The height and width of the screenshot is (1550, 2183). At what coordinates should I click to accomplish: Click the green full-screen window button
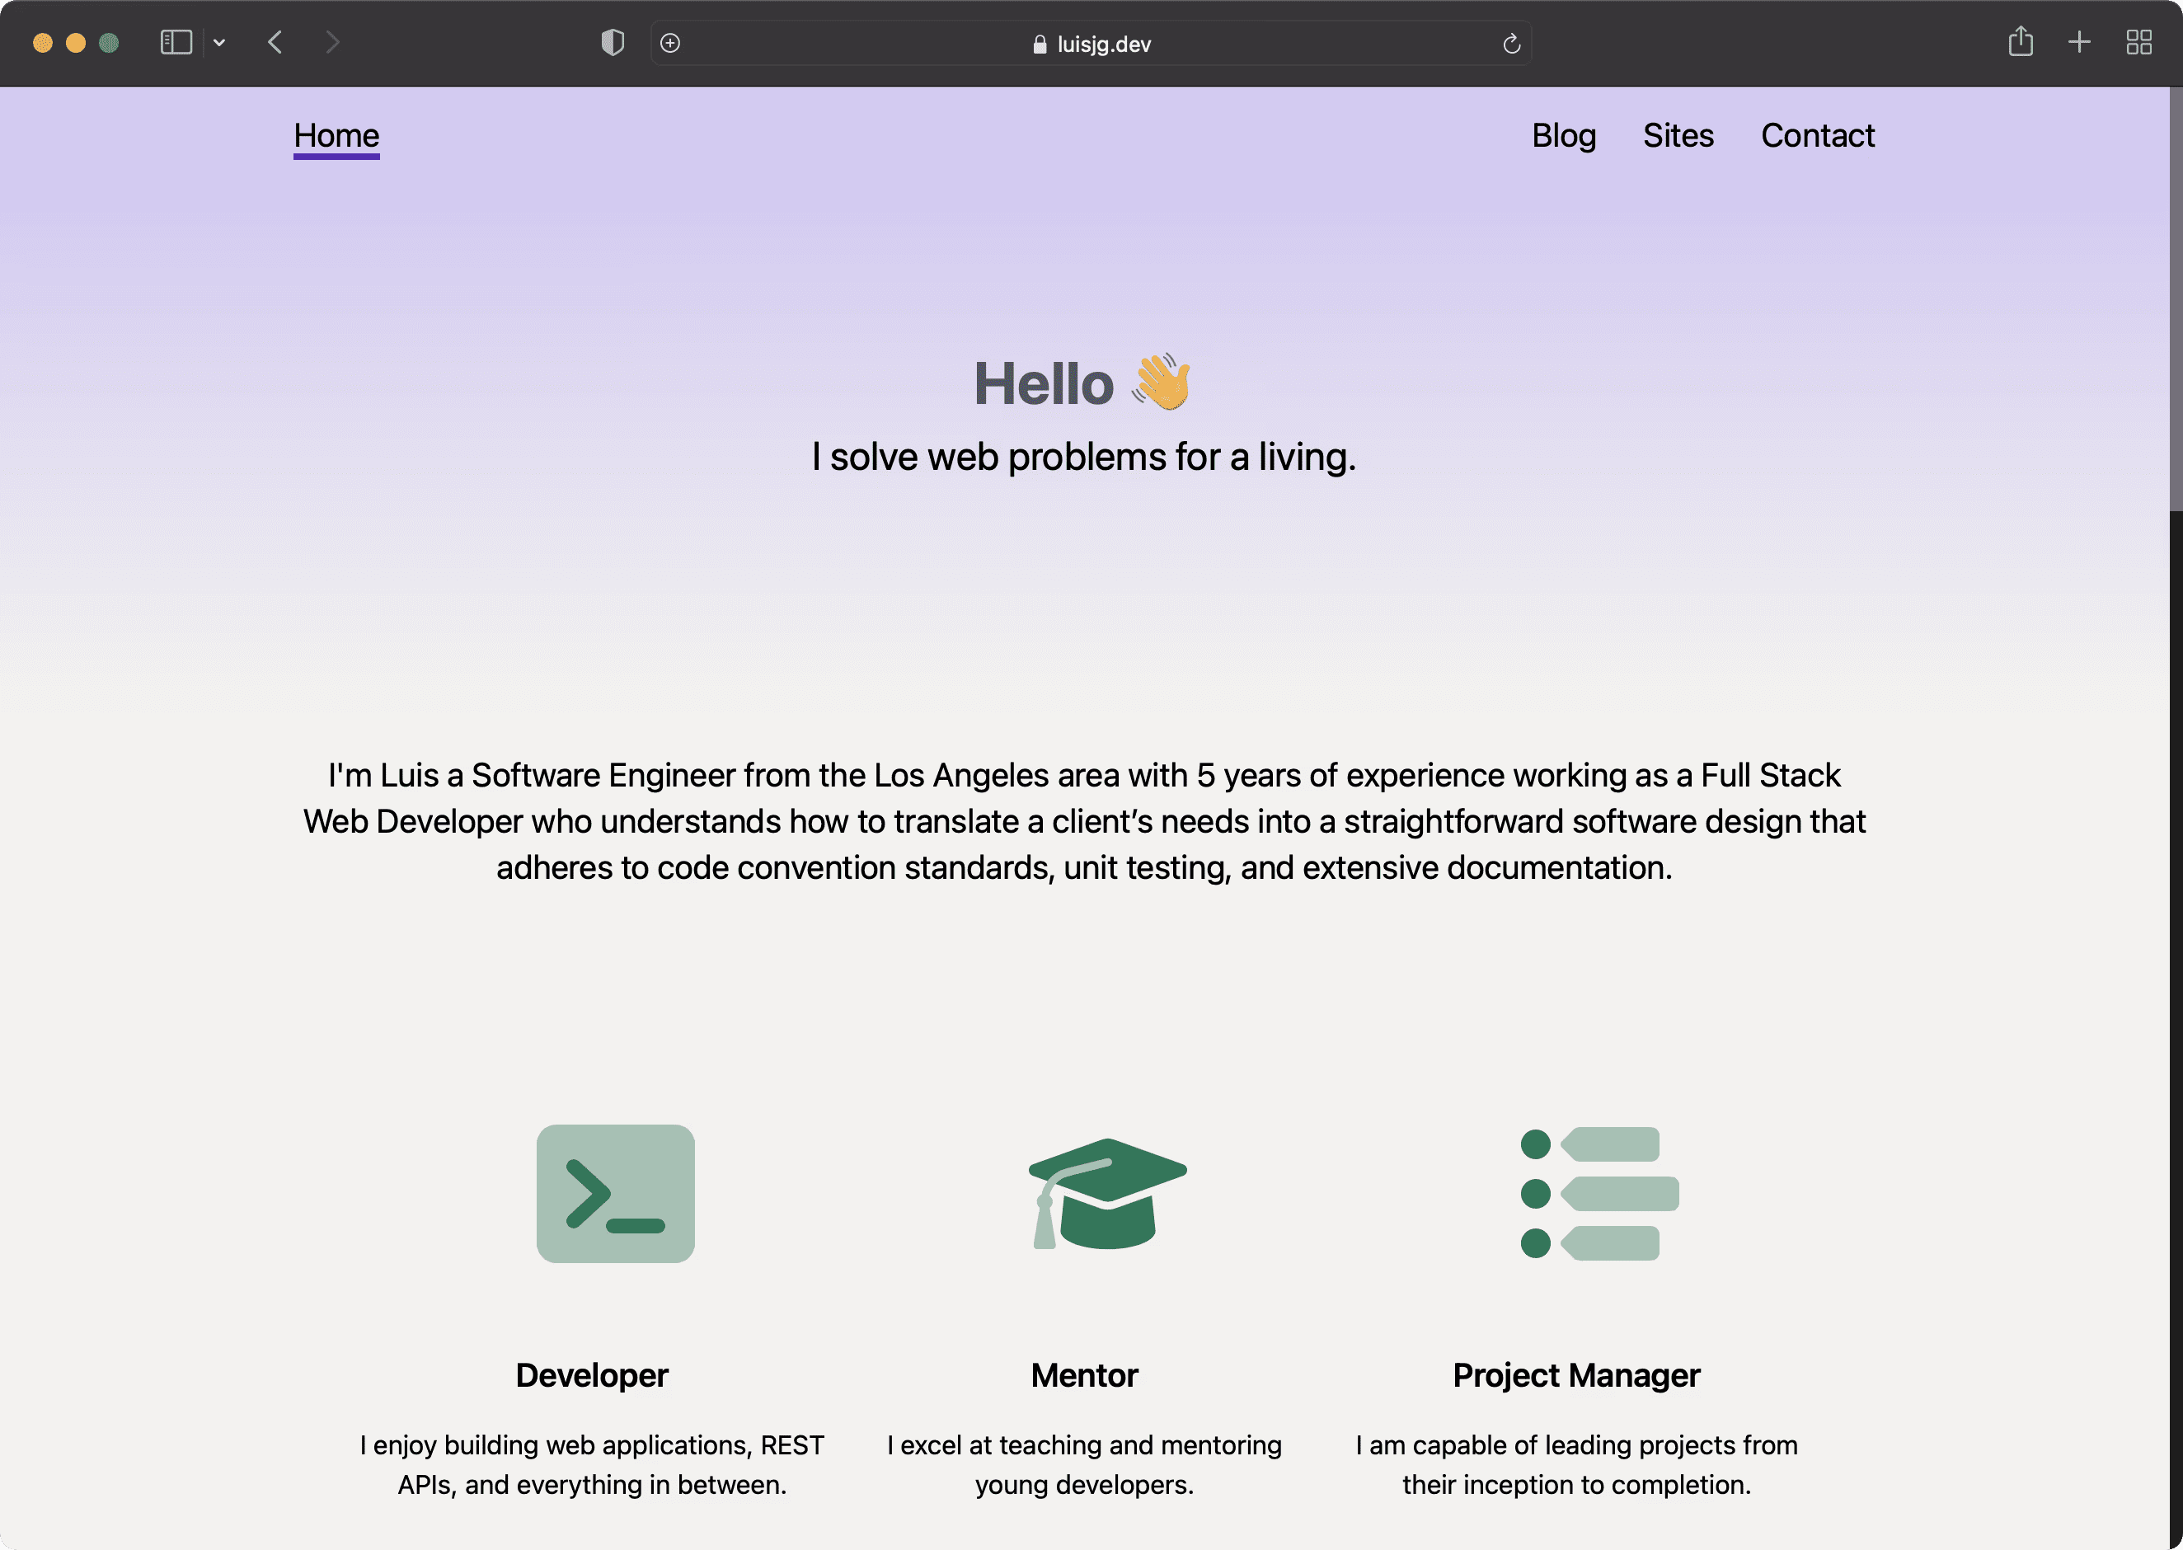pyautogui.click(x=109, y=43)
